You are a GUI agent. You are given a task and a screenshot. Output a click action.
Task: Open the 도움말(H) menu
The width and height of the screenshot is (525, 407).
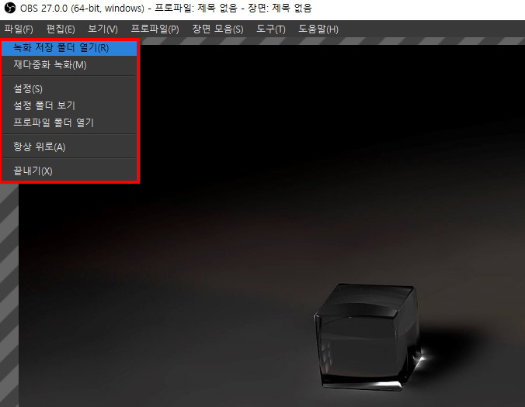coord(318,29)
